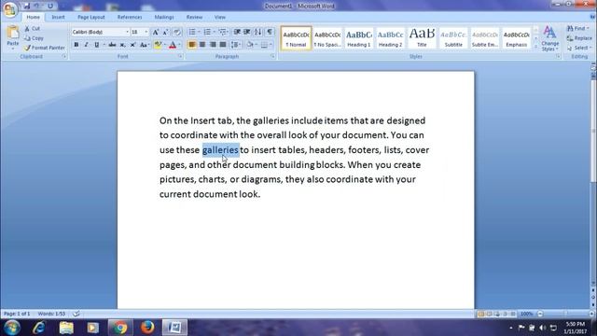Viewport: 597px width, 336px height.
Task: Open the Review tab
Action: click(194, 17)
